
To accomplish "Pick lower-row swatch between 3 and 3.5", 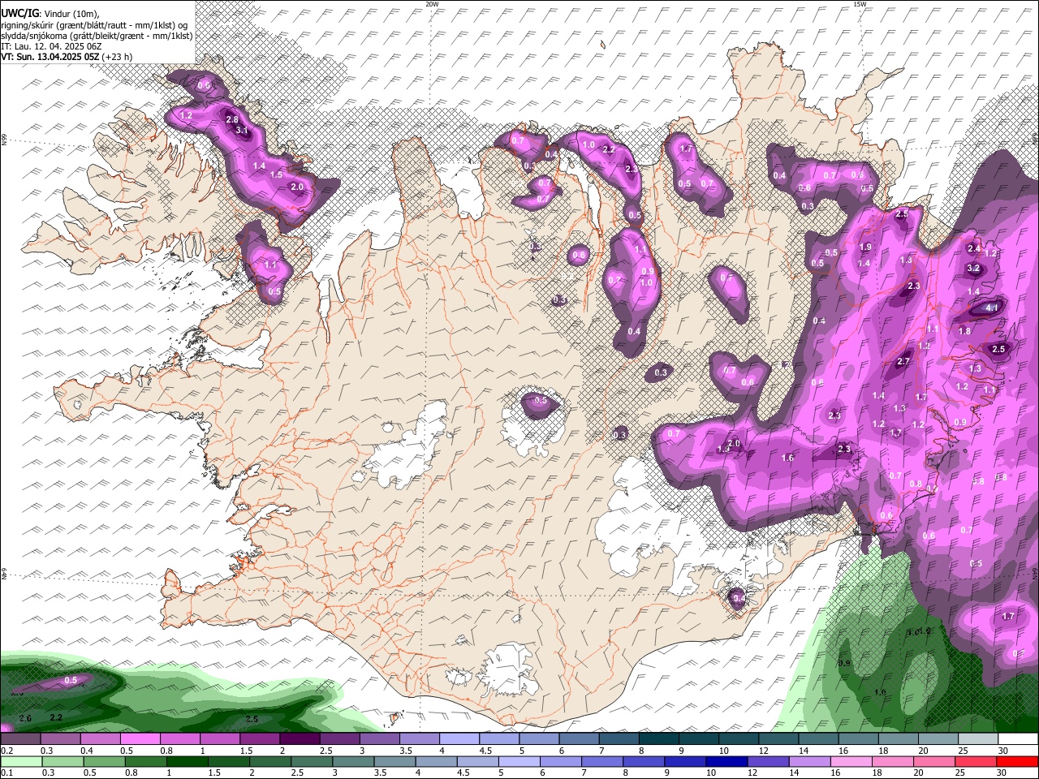I will pyautogui.click(x=353, y=761).
